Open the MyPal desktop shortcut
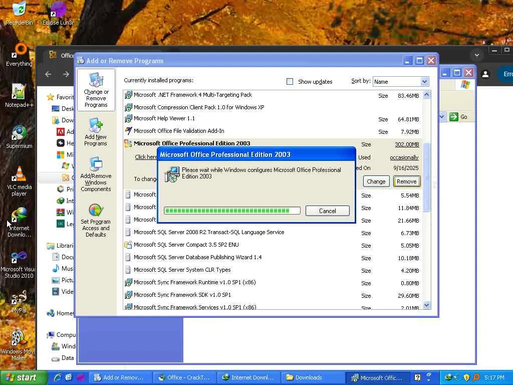This screenshot has width=513, height=385. (19, 302)
